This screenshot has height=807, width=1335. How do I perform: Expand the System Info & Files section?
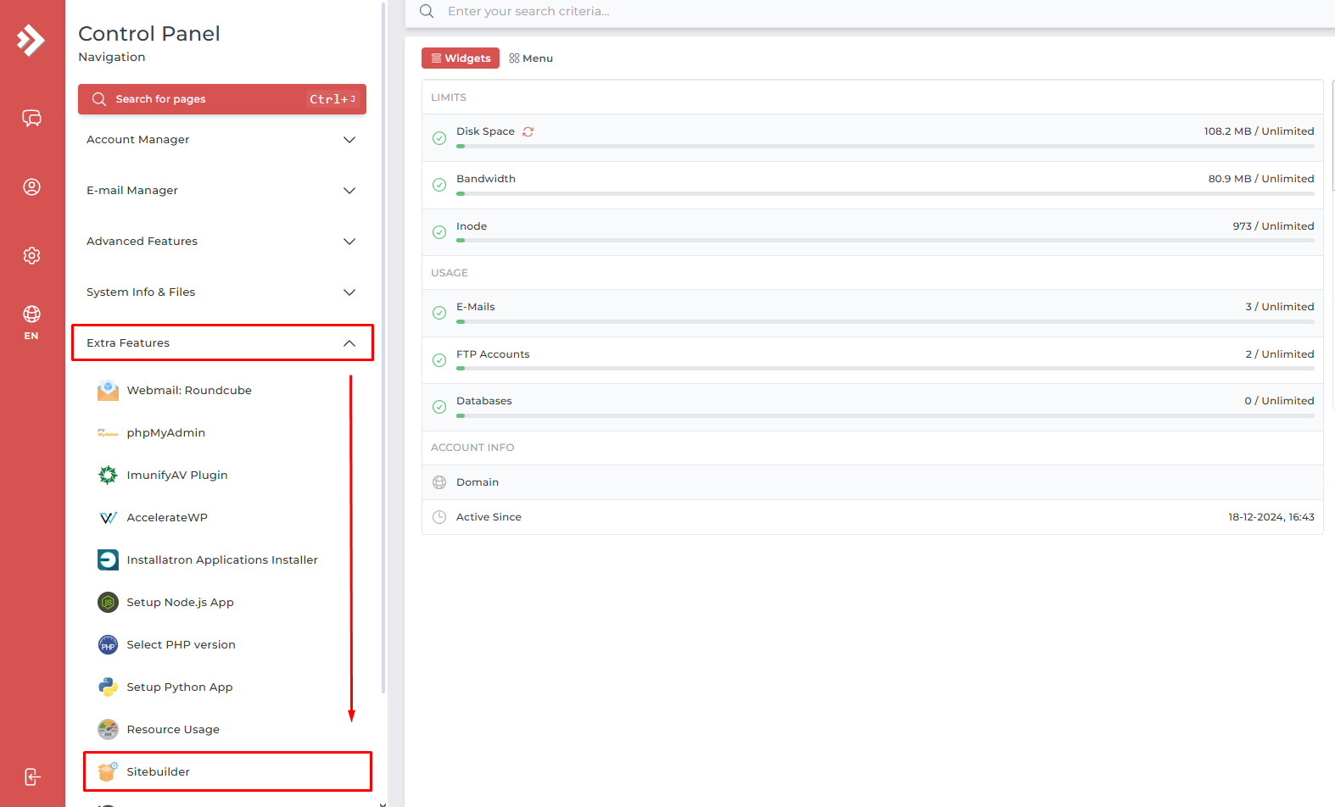point(221,292)
